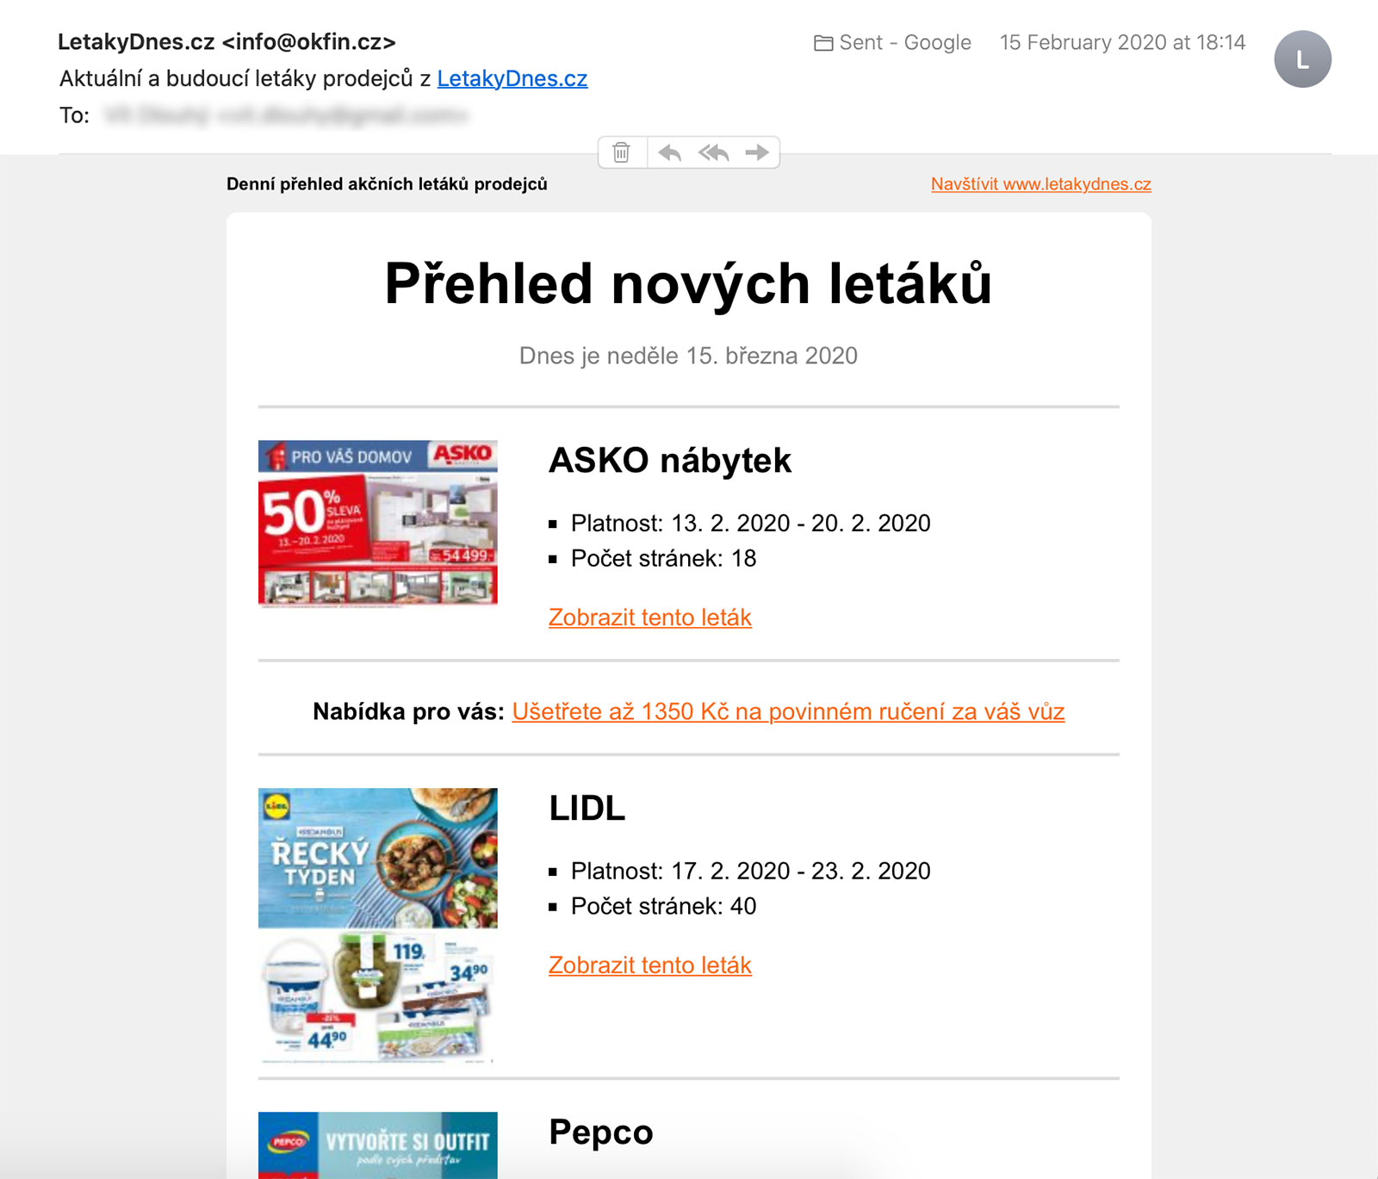Click text Platnost: 13. 2. 2020 - 20. 2. 2020
This screenshot has height=1179, width=1378.
point(751,524)
